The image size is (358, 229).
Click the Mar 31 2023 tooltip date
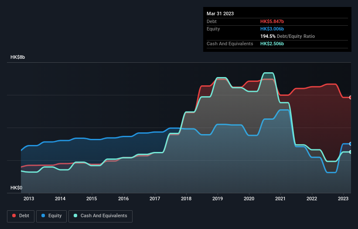pyautogui.click(x=220, y=13)
